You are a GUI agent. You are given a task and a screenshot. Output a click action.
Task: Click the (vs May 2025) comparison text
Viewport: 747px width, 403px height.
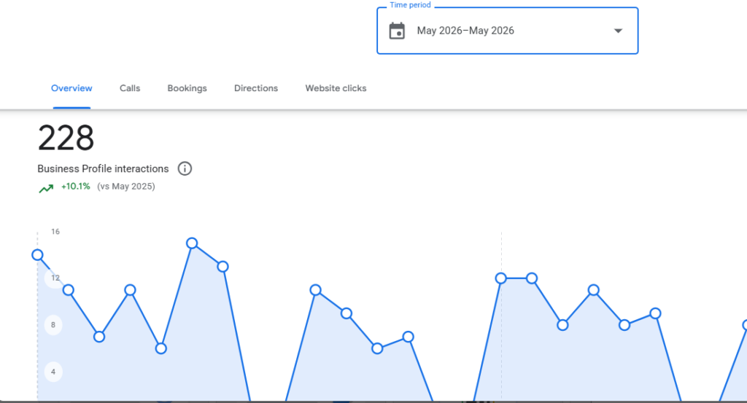(x=126, y=187)
